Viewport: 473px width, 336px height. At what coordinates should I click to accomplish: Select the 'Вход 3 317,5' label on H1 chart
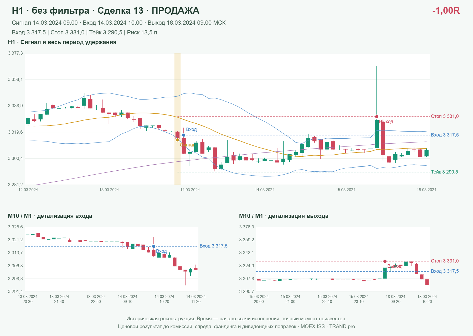click(445, 135)
